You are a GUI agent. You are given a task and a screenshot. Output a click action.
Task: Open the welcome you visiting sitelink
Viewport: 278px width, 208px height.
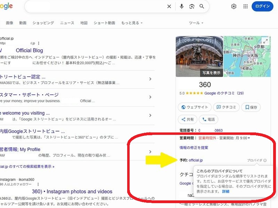click(25, 113)
